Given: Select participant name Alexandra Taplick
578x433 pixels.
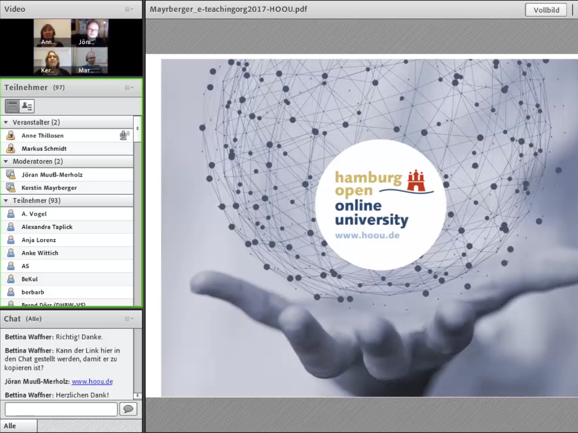Looking at the screenshot, I should coord(47,227).
